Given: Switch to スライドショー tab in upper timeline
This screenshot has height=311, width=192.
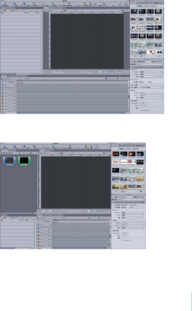Looking at the screenshot, I should [x=11, y=76].
